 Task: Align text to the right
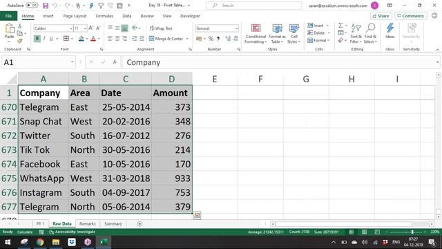tap(124, 39)
